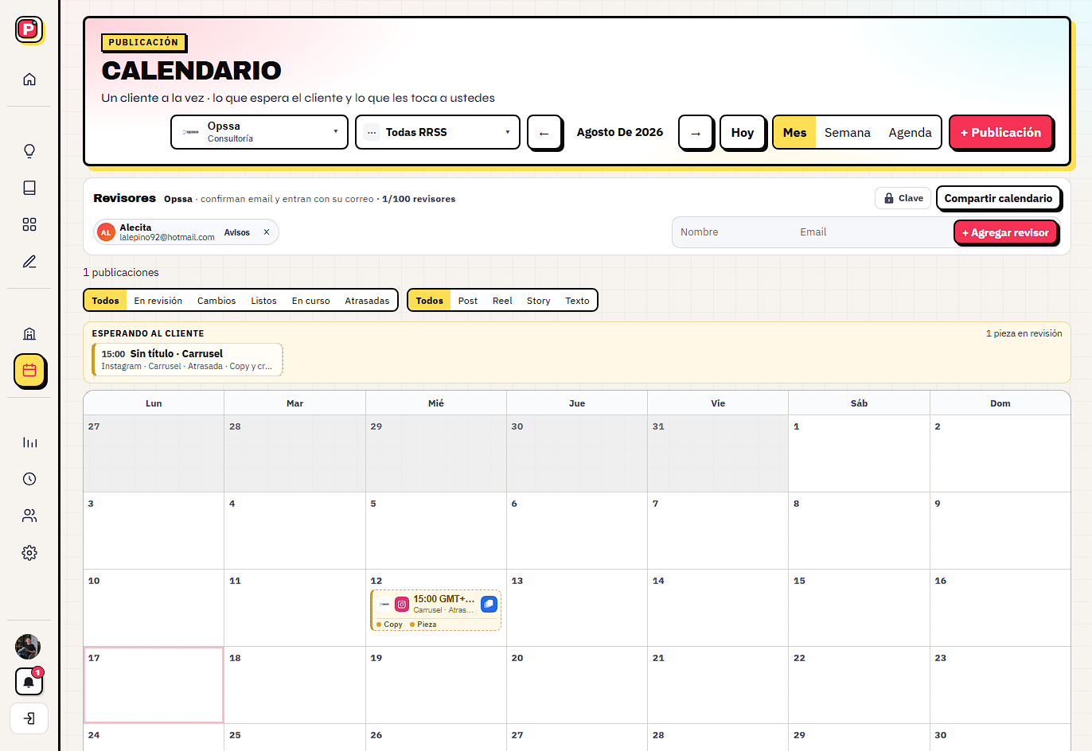
Task: Open the pencil edit sidebar icon
Action: (x=29, y=261)
